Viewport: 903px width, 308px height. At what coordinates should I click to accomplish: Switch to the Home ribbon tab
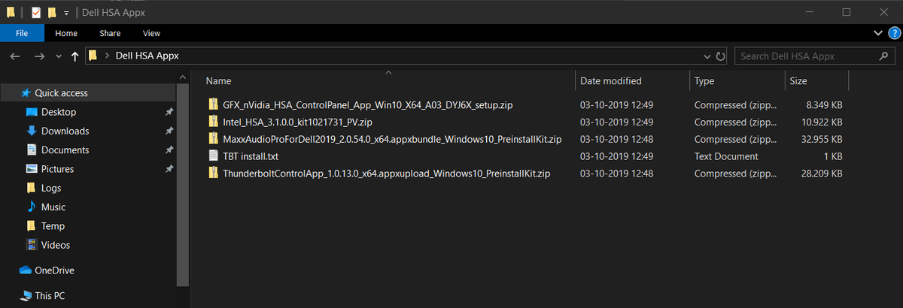click(x=66, y=33)
